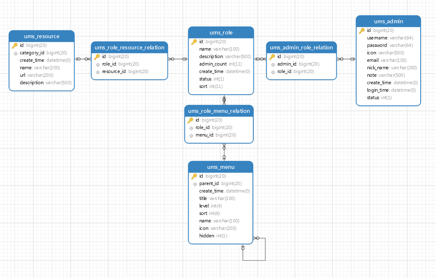Select the resource_id field text
The image size is (436, 278).
125,72
